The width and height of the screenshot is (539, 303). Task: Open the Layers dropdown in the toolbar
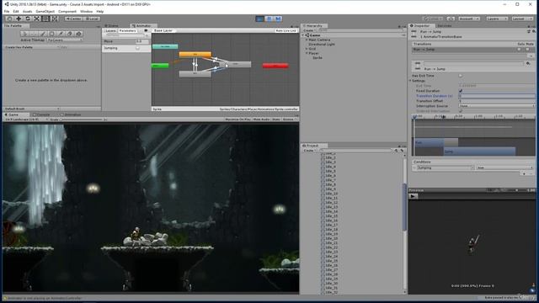[x=497, y=19]
